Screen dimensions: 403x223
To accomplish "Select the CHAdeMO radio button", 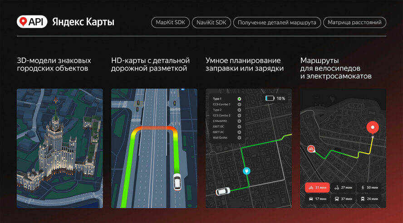I will (x=239, y=121).
